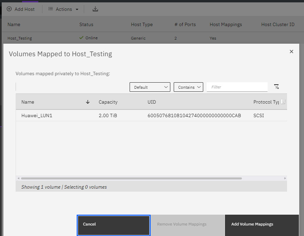The image size is (304, 236).
Task: Click the advanced filter icon
Action: tap(276, 87)
